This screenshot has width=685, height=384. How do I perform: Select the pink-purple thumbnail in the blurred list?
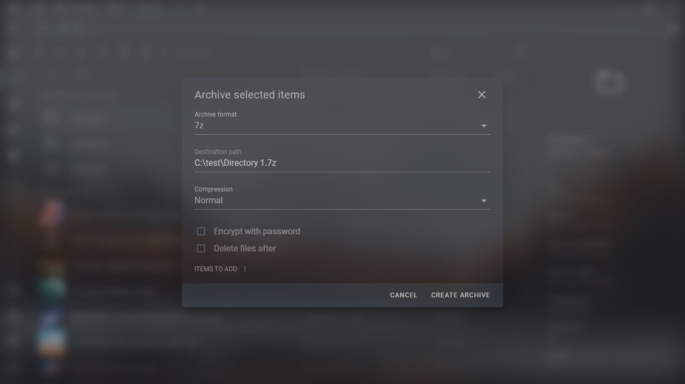click(x=52, y=212)
